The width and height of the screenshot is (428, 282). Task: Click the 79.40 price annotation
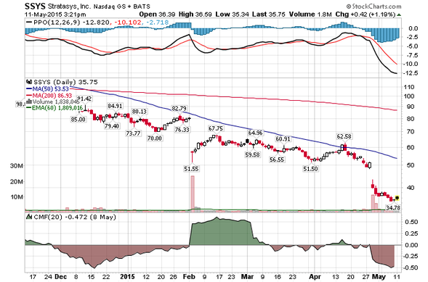pyautogui.click(x=112, y=126)
